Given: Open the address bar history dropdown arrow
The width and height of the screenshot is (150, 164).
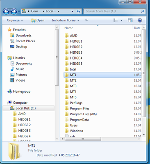Looking at the screenshot, I should coord(73,11).
